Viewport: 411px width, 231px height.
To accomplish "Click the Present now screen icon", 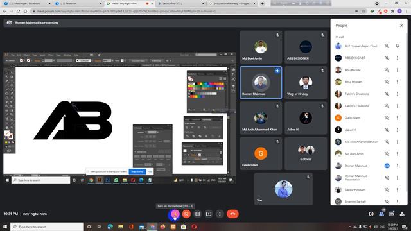I will pos(209,214).
